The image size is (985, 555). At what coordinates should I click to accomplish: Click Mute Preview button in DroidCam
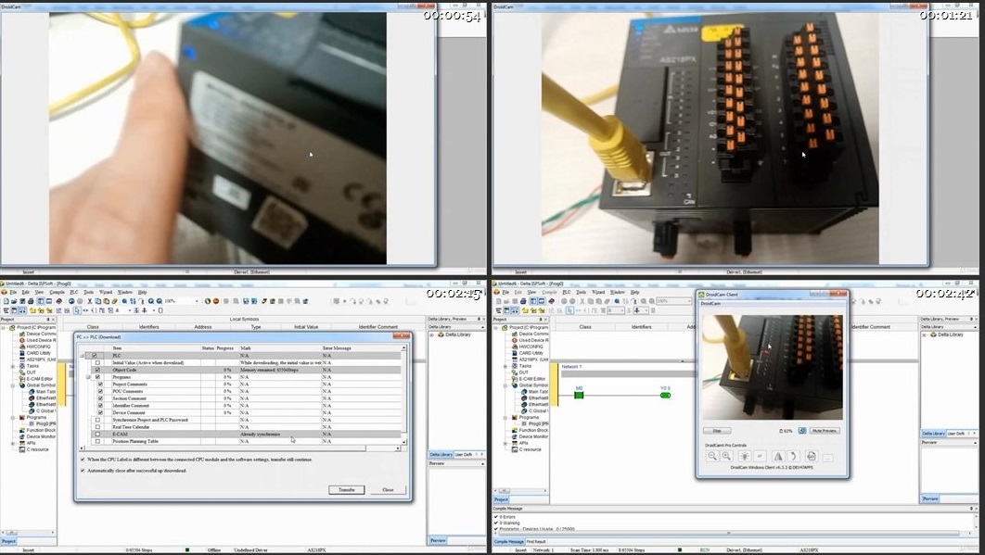click(x=825, y=431)
